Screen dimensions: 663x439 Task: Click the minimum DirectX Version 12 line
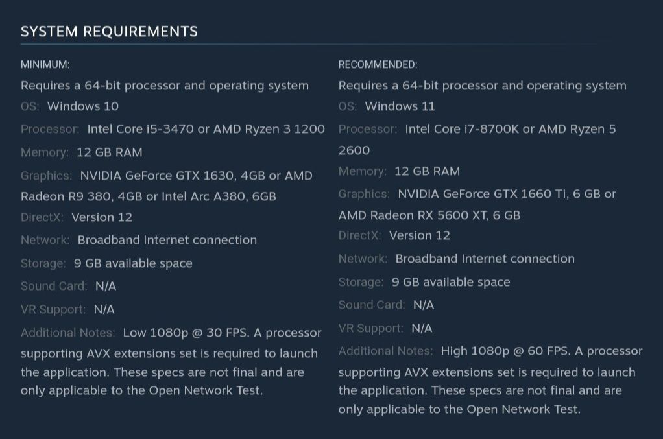coord(77,217)
